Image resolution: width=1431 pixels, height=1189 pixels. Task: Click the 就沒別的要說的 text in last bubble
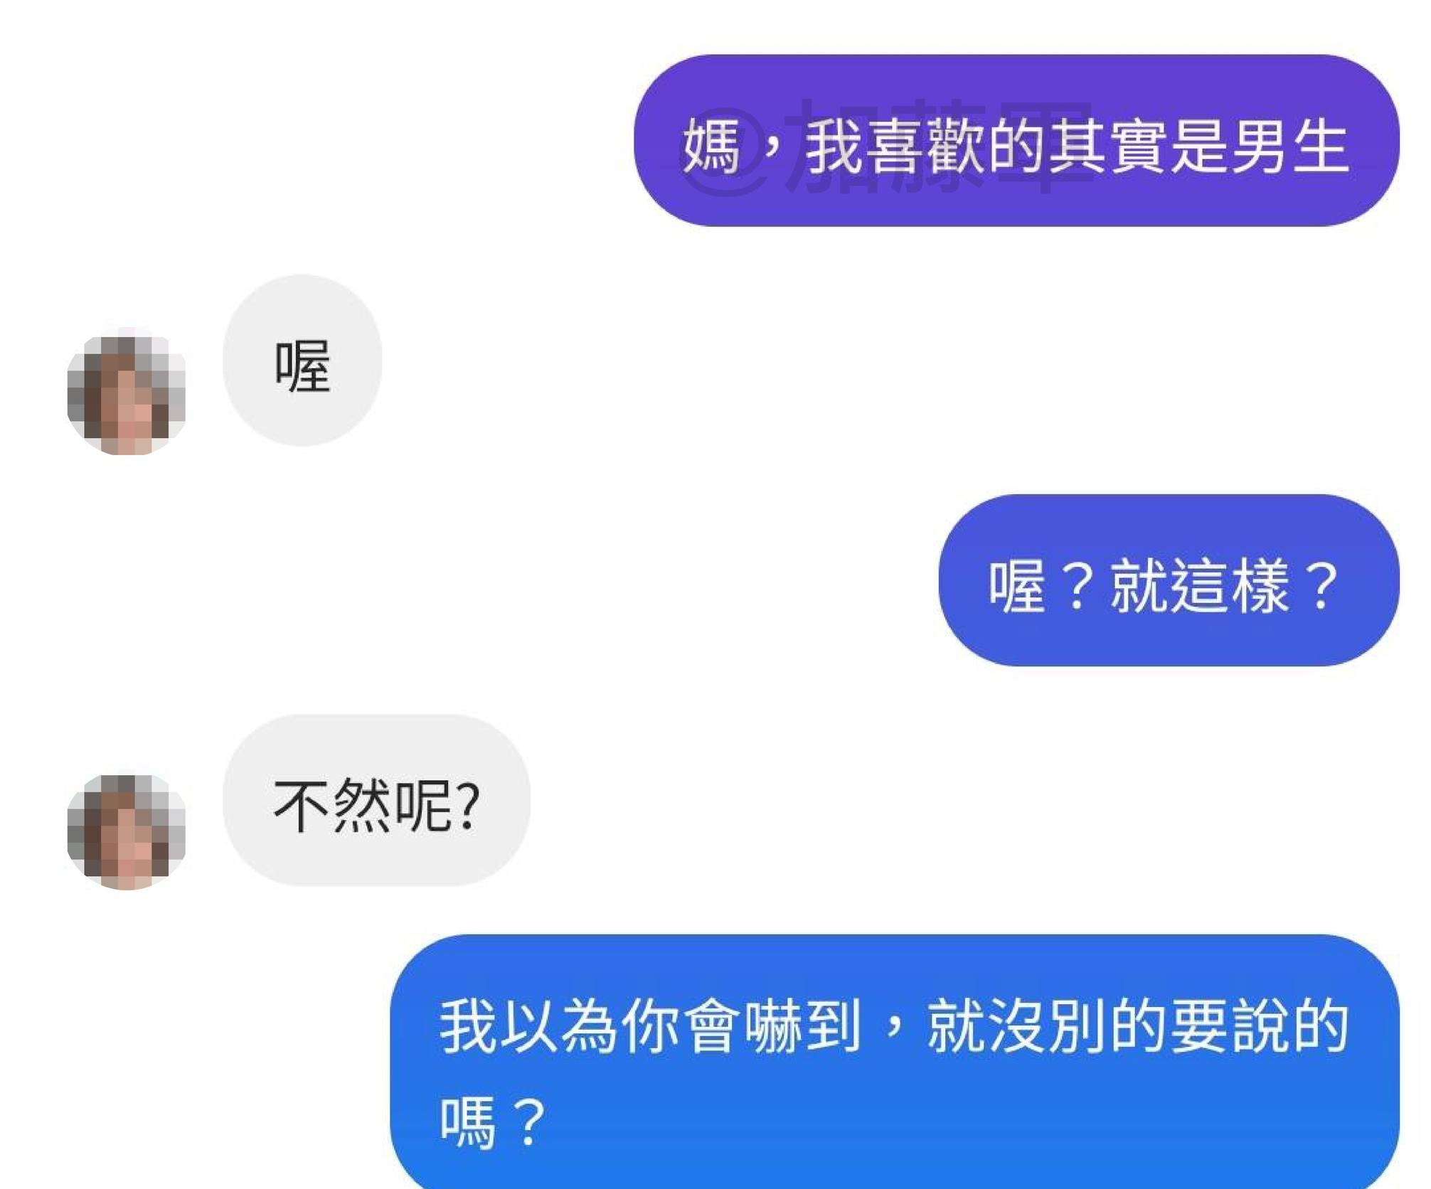tap(1138, 1025)
